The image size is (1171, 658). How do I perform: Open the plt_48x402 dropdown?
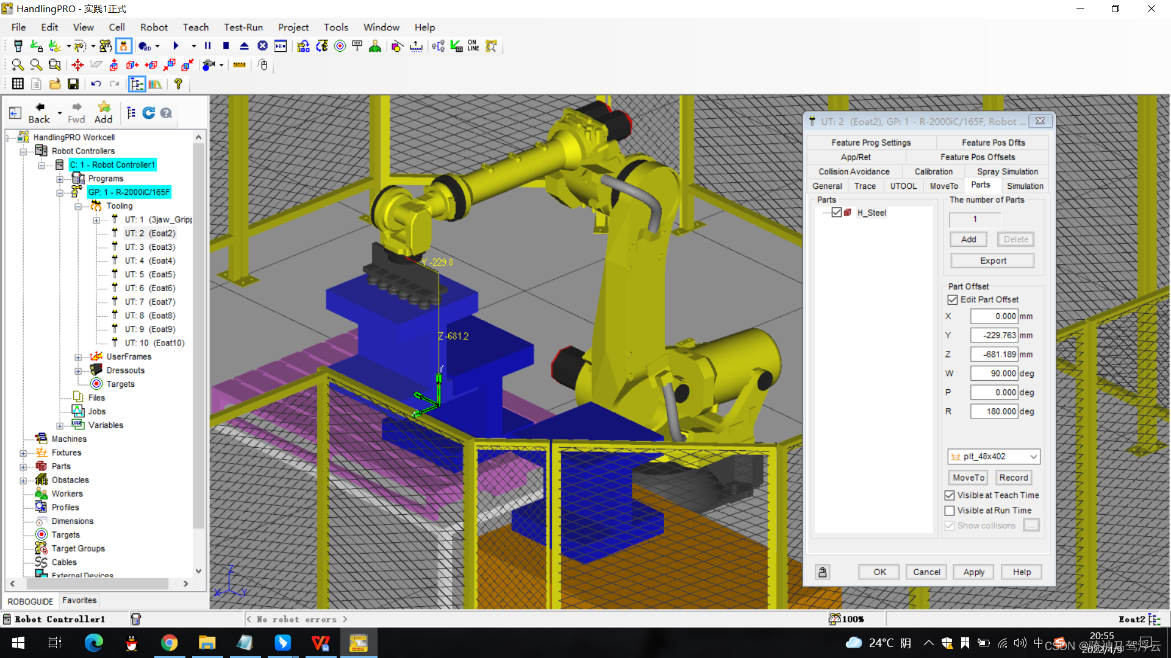point(1033,456)
